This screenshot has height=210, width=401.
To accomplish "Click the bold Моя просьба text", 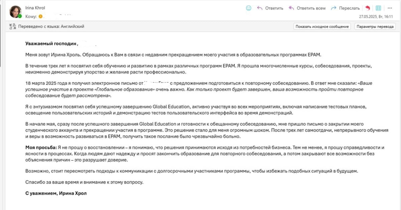I will [41, 147].
